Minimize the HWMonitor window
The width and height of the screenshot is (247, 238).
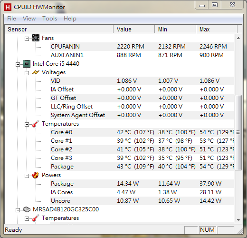(202, 5)
